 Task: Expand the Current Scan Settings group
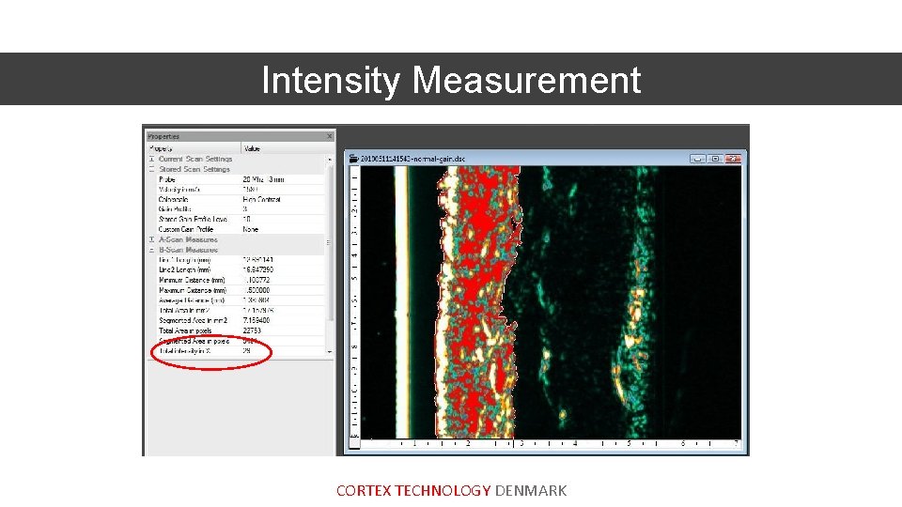tap(152, 159)
